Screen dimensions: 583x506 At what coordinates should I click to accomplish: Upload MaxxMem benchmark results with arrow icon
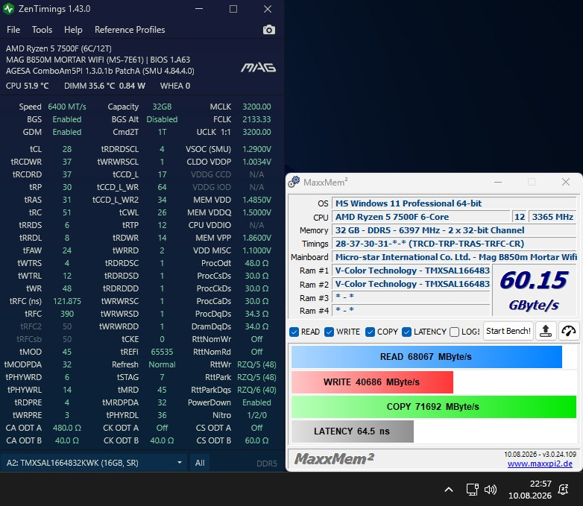pos(546,331)
